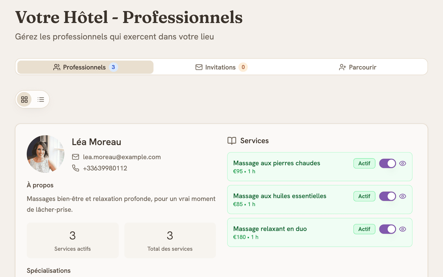Screen dimensions: 443x277
Task: Click the Services actifs stat card
Action: click(73, 240)
